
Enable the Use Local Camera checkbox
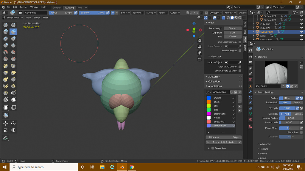pyautogui.click(x=240, y=42)
